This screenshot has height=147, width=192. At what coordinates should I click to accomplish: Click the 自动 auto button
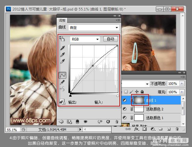[111, 39]
